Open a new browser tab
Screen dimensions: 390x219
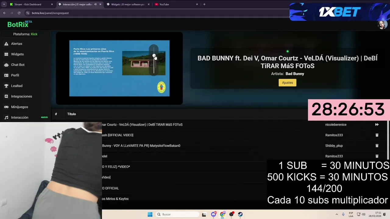pyautogui.click(x=204, y=4)
